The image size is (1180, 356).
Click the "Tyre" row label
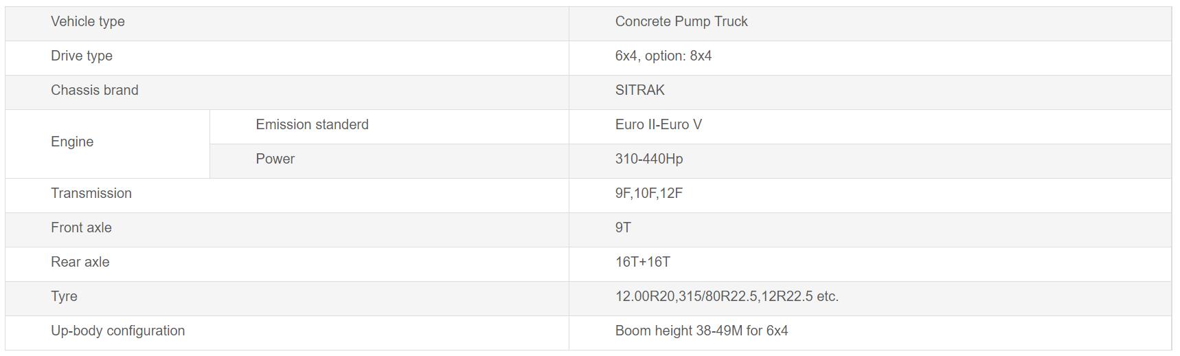tap(64, 296)
